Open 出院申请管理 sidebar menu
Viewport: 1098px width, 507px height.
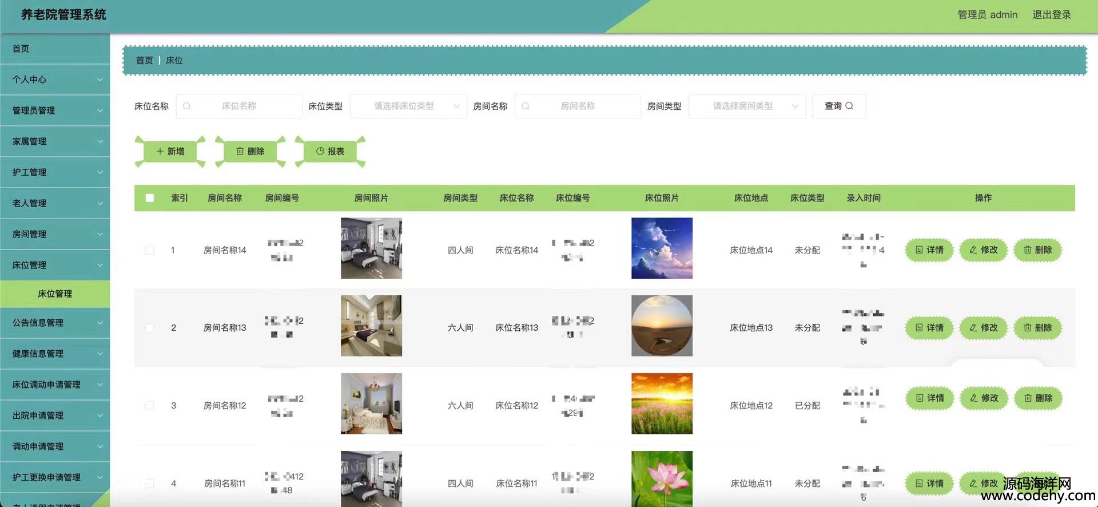pos(55,415)
